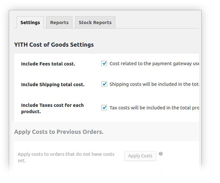
Task: Click the blue tick next to Shipping costs text
Action: (x=104, y=84)
